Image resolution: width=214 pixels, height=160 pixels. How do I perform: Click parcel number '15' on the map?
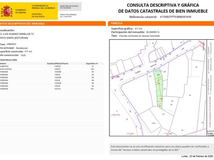[163, 114]
